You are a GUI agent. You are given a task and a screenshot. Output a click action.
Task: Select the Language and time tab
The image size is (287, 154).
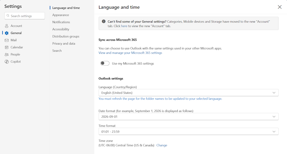click(66, 8)
